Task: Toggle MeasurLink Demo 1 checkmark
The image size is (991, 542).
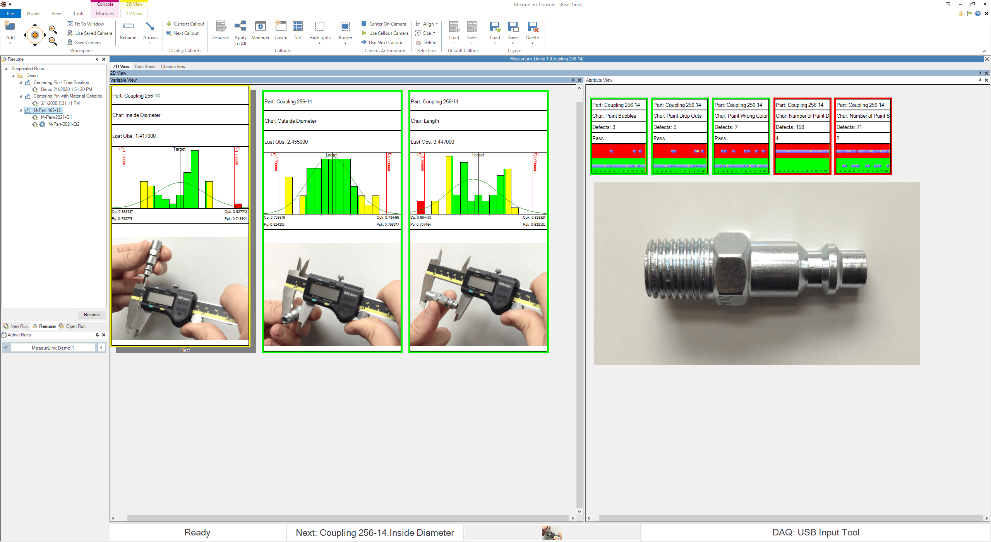Action: tap(6, 348)
